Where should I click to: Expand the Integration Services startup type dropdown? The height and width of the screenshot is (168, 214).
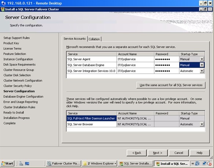(202, 71)
